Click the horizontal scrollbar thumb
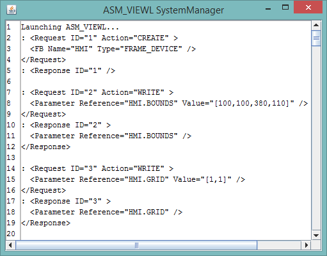The width and height of the screenshot is (327, 256). coord(136,245)
